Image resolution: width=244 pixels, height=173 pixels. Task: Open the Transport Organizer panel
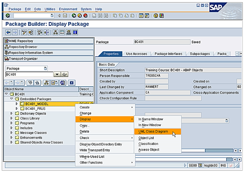click(23, 58)
